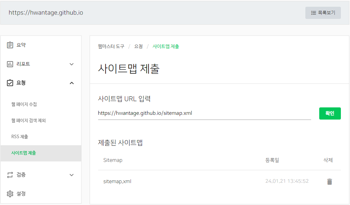Click the 요청 checklist icon
Screen dimensions: 350x205
(10, 83)
